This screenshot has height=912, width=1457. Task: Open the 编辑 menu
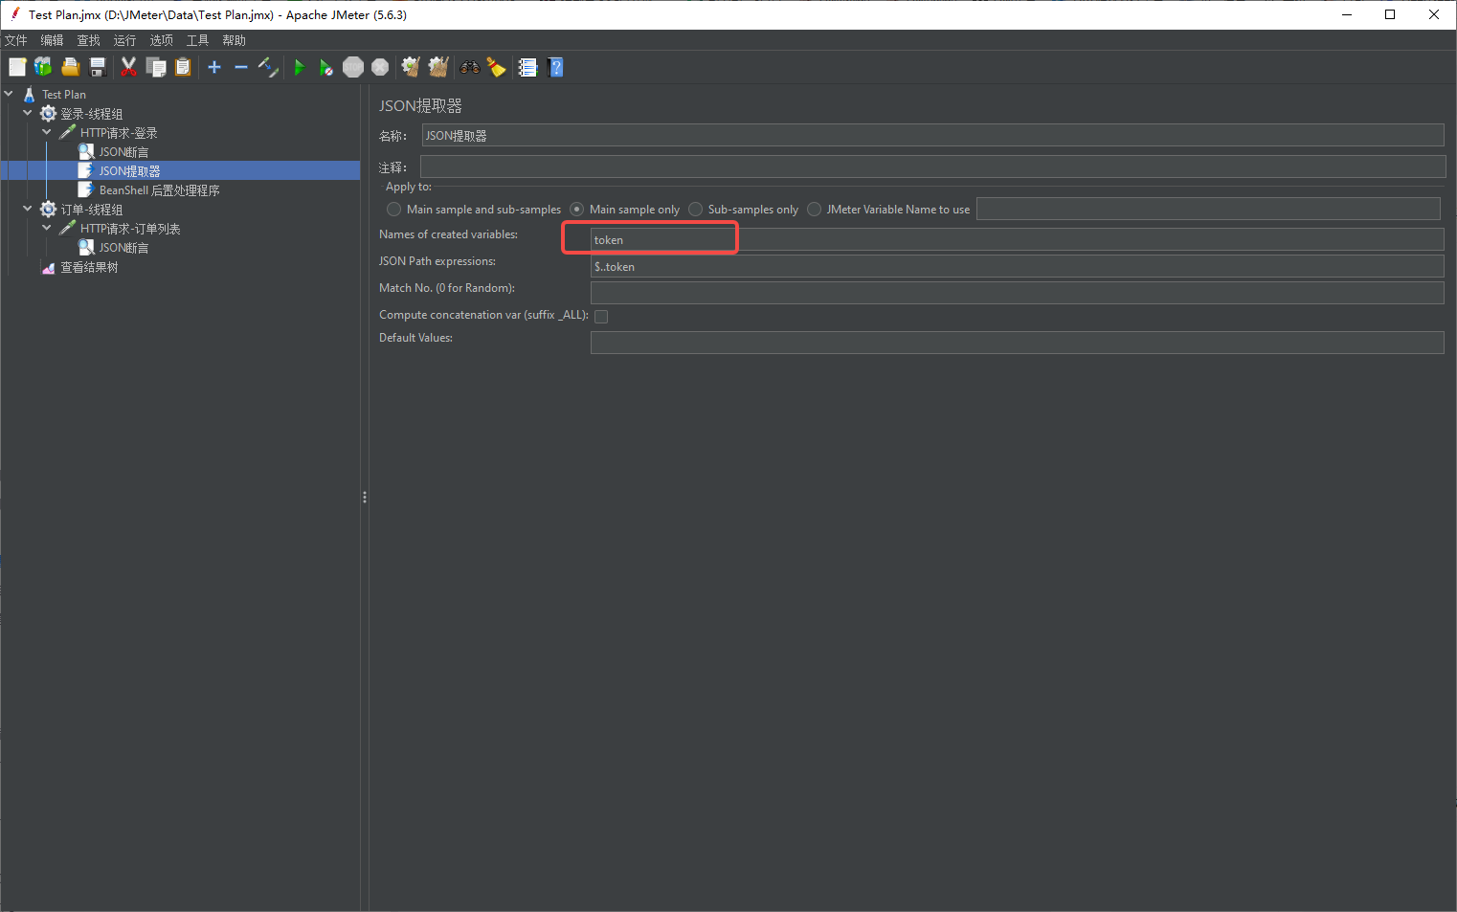(52, 40)
